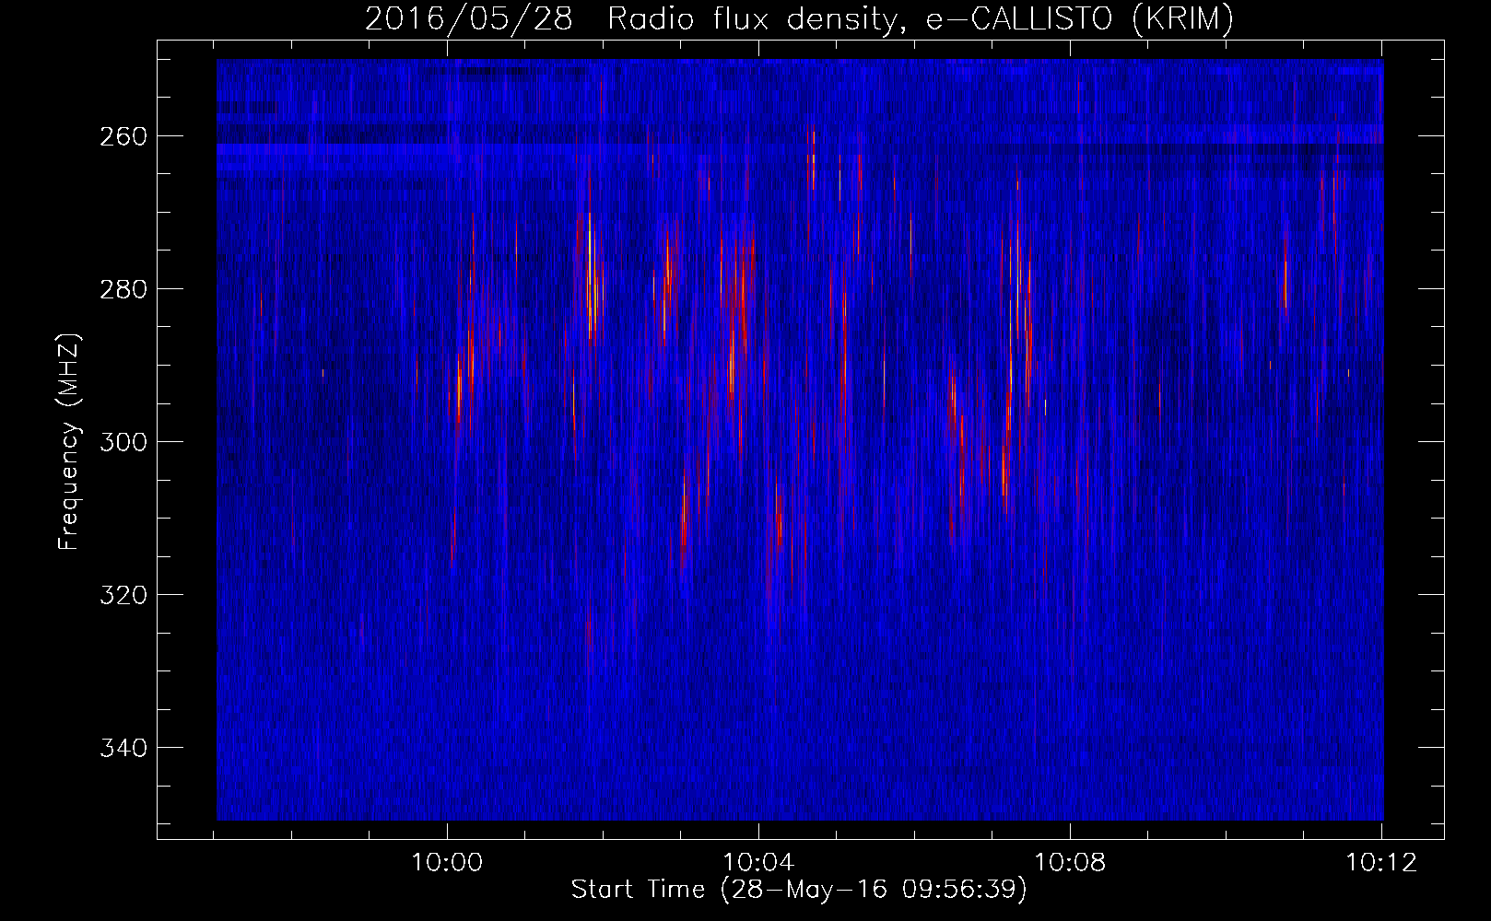Viewport: 1491px width, 921px height.
Task: Click the 10:00 time tick label
Action: [447, 863]
